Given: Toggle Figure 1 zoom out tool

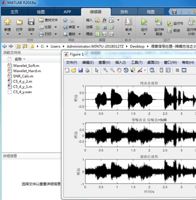Looking at the screenshot, I should 112,70.
